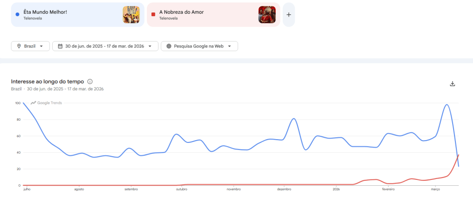Download the interest over time chart data

(x=452, y=83)
